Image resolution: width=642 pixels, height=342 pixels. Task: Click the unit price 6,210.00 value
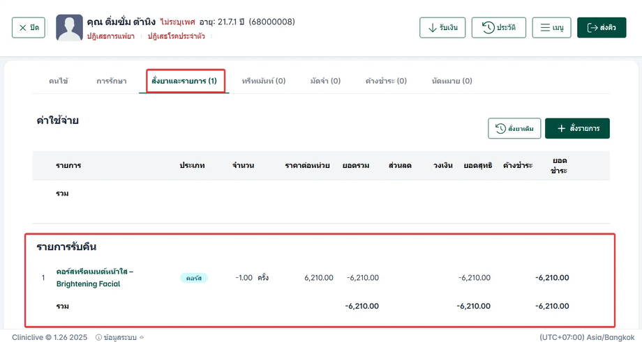point(318,278)
